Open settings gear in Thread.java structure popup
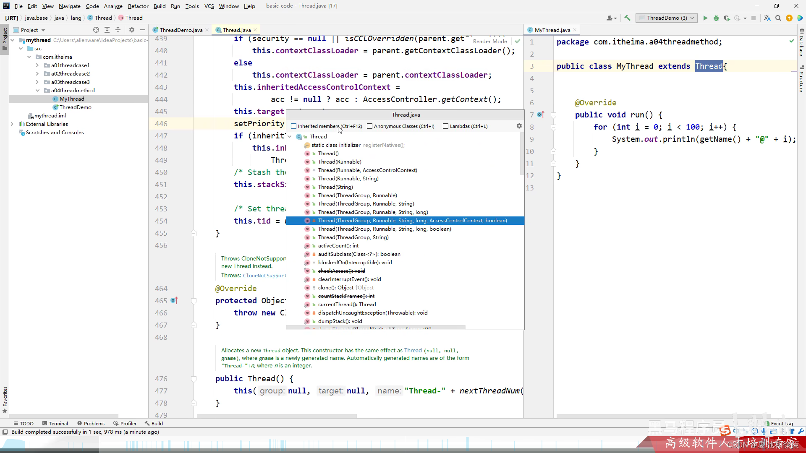Image resolution: width=806 pixels, height=453 pixels. tap(519, 126)
